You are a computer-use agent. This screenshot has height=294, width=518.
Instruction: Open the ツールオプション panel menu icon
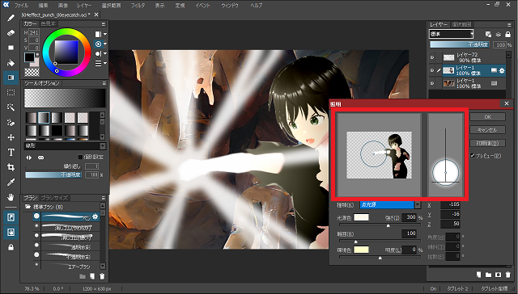click(104, 83)
